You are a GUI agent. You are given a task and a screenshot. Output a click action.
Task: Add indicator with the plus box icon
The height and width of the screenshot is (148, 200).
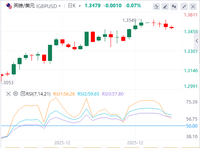pyautogui.click(x=23, y=94)
